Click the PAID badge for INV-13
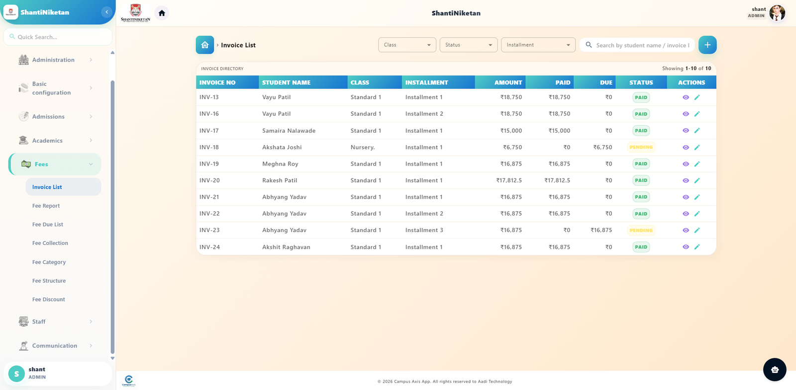The height and width of the screenshot is (390, 796). pos(641,97)
